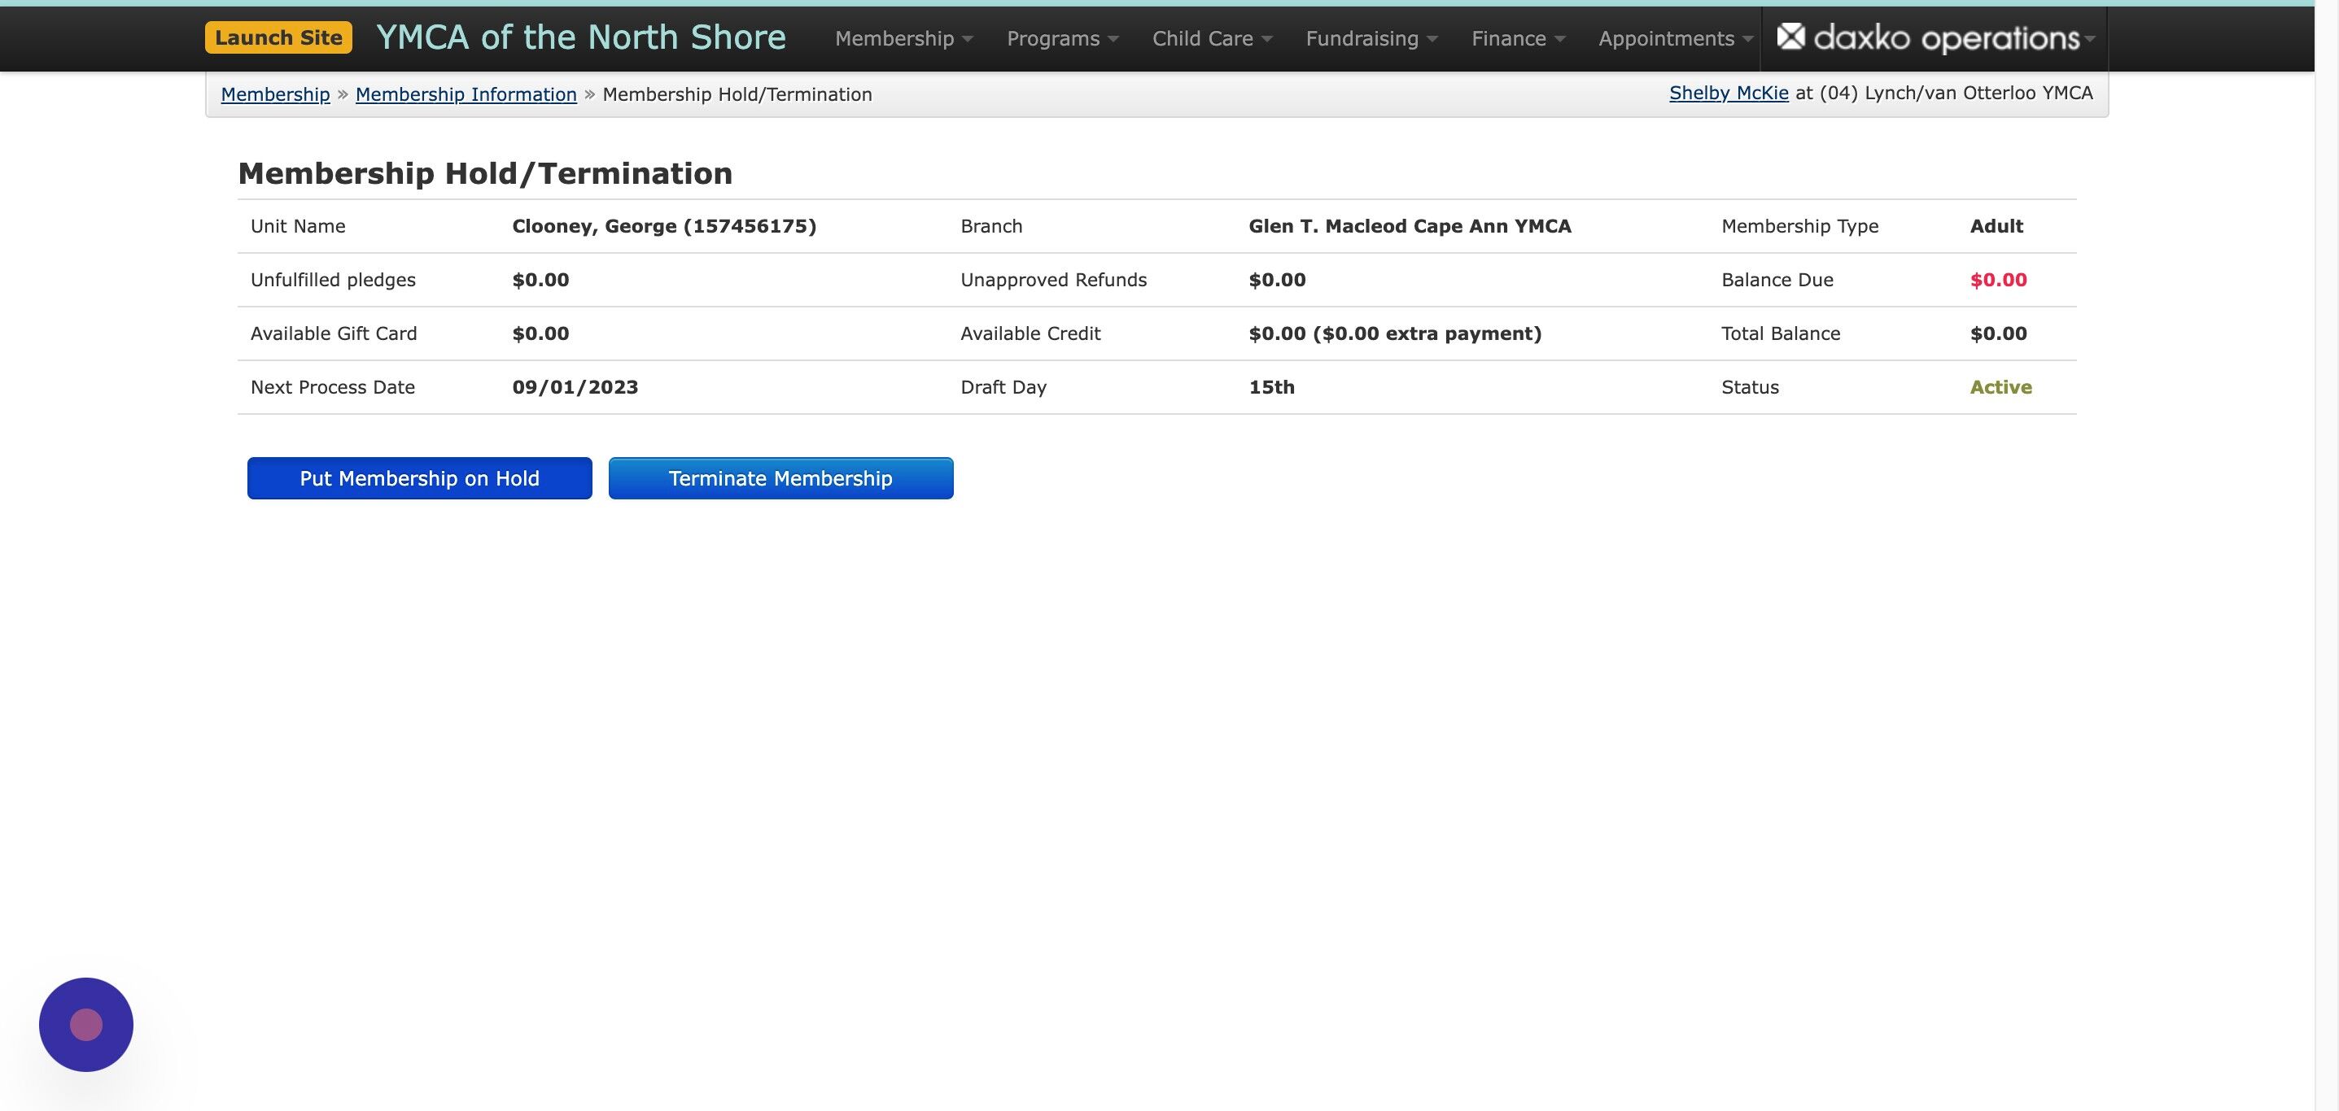Select unit name Clooney, George (157456175)

664,226
